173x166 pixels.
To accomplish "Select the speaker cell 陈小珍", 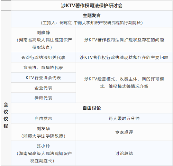I will tap(43, 153).
